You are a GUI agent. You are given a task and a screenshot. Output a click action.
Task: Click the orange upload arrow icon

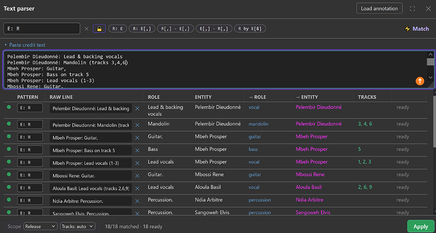click(x=420, y=81)
